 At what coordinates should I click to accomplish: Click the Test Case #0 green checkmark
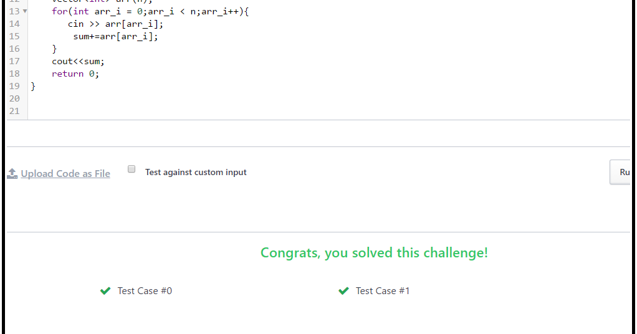click(105, 291)
